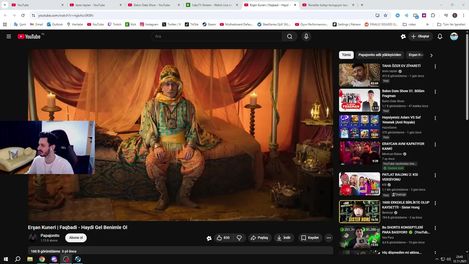This screenshot has height=264, width=469.
Task: Click system tray volume icon
Action: coord(449,259)
